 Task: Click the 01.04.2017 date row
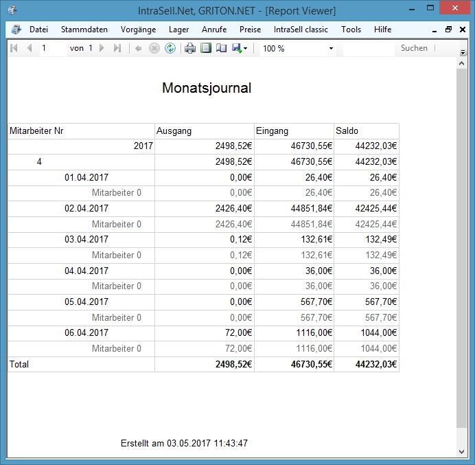(x=86, y=177)
